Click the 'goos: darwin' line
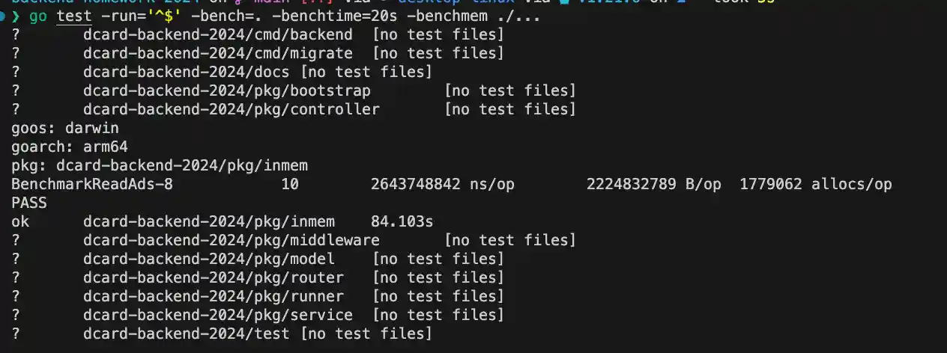Viewport: 947px width, 353px height. (64, 128)
